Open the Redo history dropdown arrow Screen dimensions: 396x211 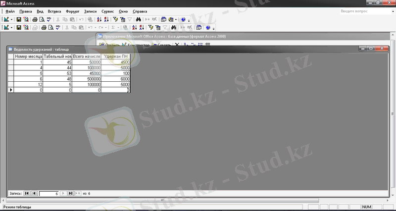(x=106, y=28)
